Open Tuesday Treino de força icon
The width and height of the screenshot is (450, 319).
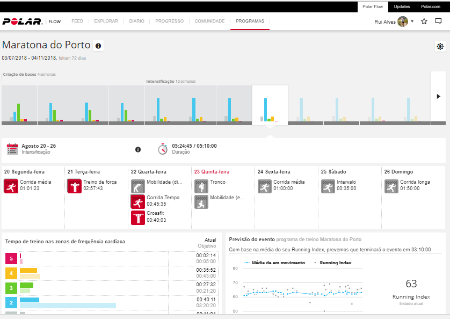pos(74,186)
